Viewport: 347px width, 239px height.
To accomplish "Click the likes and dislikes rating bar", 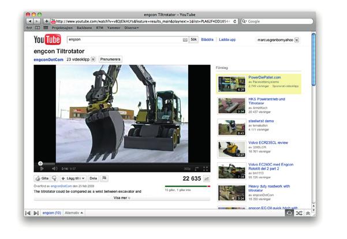I will (188, 186).
